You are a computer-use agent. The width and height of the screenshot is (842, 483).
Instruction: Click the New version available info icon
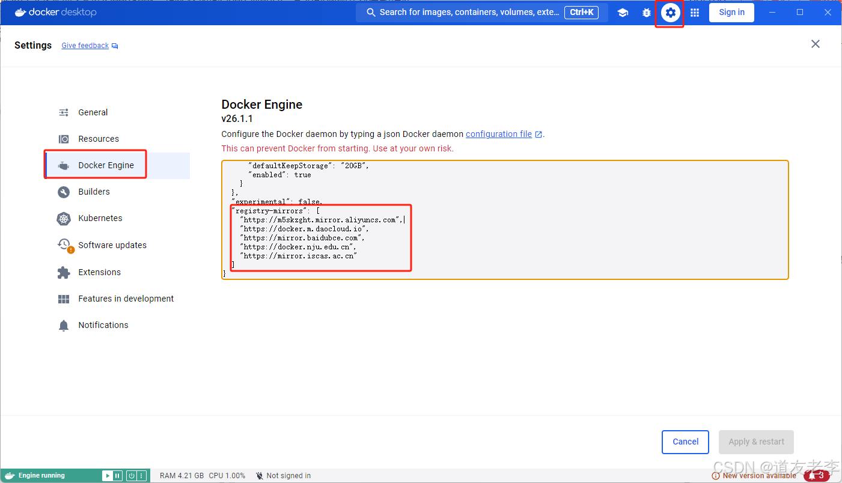pos(715,476)
